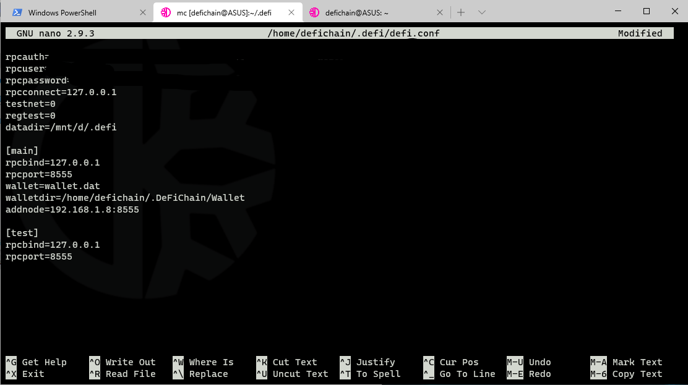Click rpcport=8555 under [test]
Image resolution: width=688 pixels, height=385 pixels.
[x=38, y=256]
